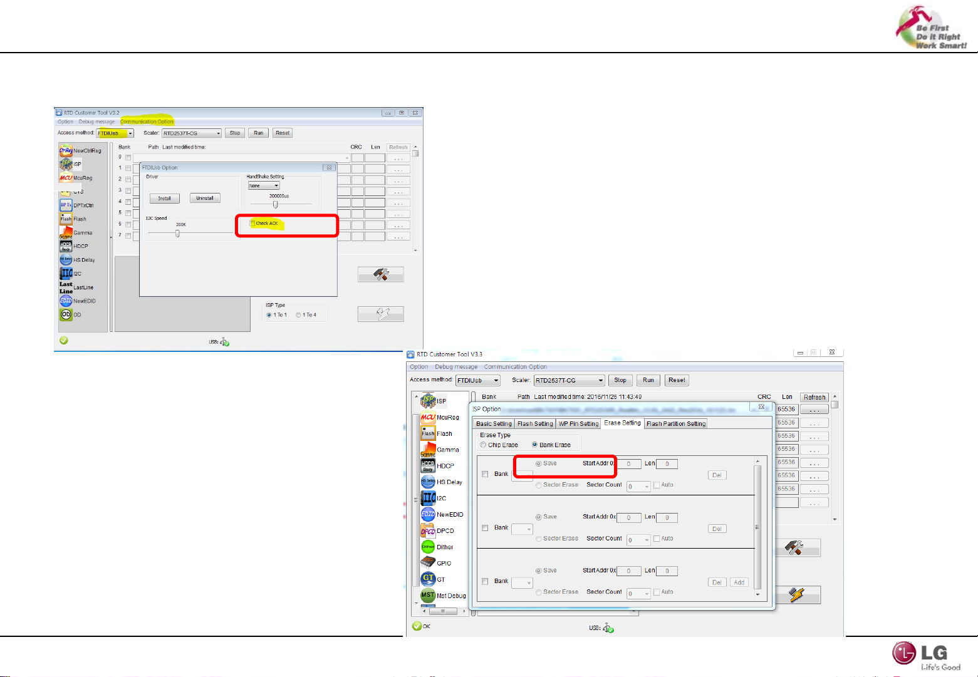Image resolution: width=978 pixels, height=677 pixels.
Task: Open Option menu in V3.3 window
Action: (419, 367)
